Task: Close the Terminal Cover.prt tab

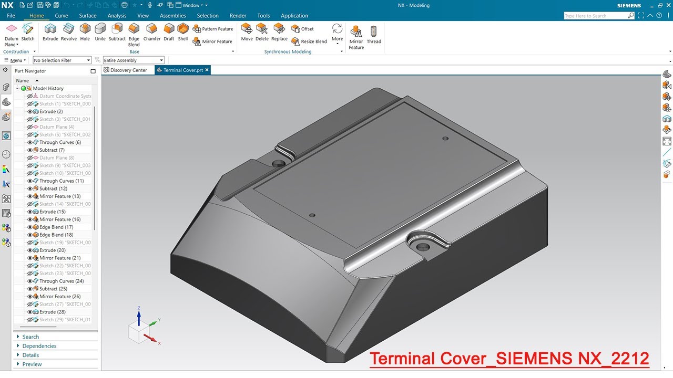Action: (207, 70)
